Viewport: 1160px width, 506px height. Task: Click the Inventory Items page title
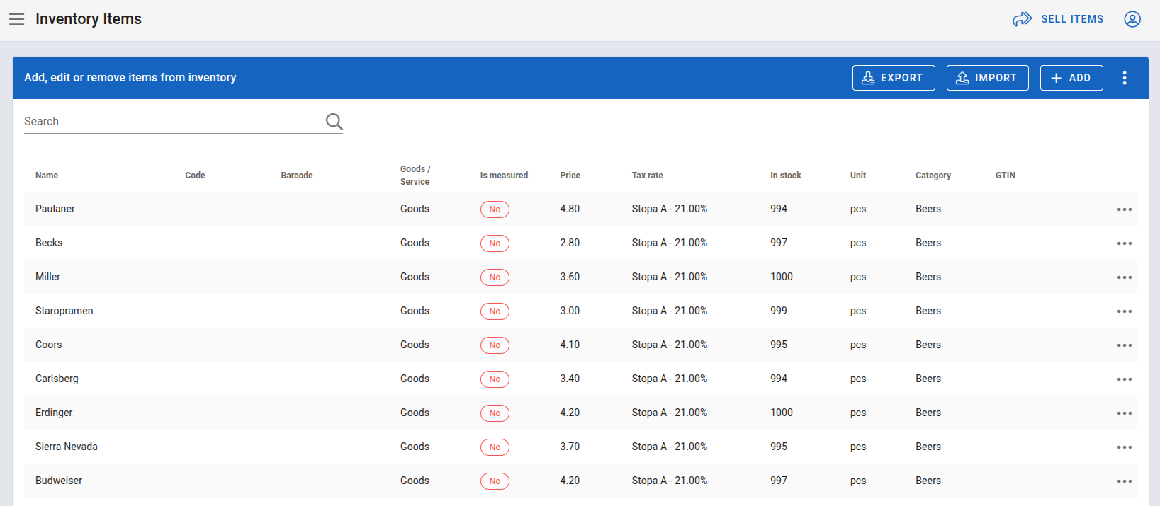[x=89, y=19]
